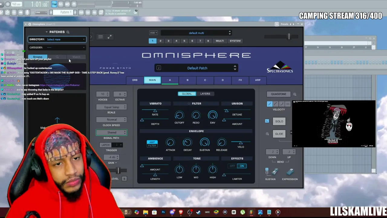Adjust the Omnisphere master volume slider

pyautogui.click(x=289, y=37)
